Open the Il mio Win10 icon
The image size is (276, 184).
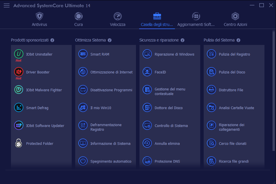[x=83, y=107]
